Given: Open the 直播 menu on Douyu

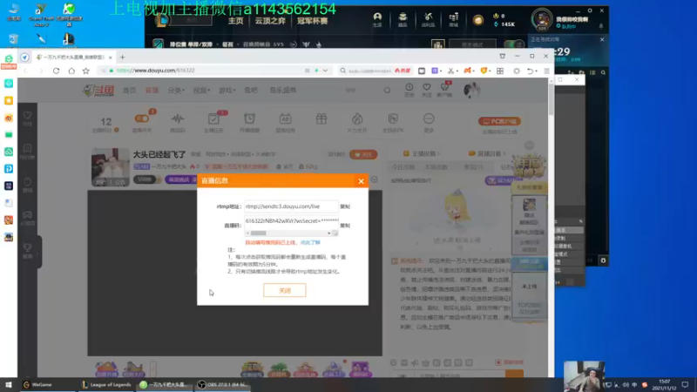Looking at the screenshot, I should [x=152, y=91].
